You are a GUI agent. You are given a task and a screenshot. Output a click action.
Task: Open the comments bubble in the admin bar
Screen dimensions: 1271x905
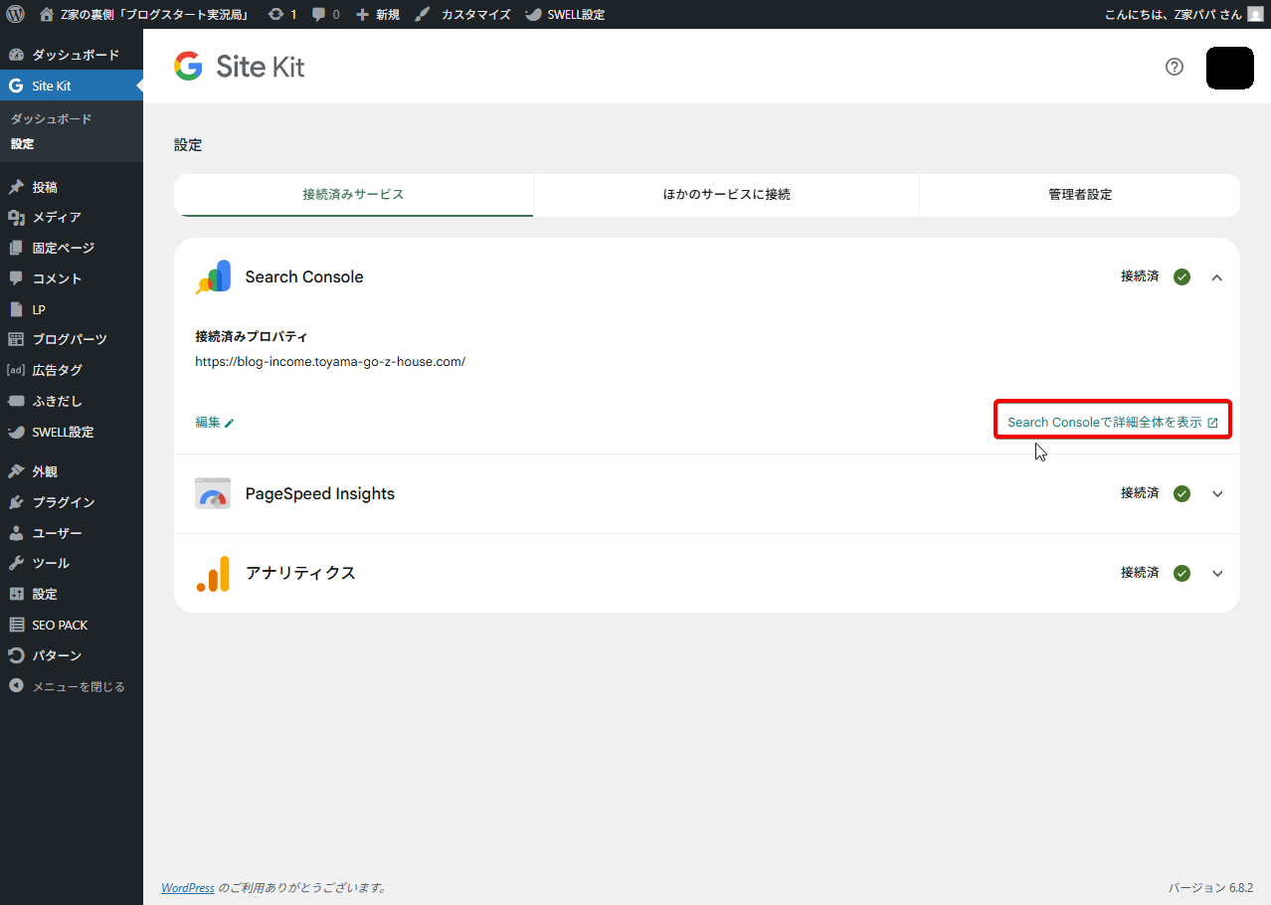coord(318,15)
